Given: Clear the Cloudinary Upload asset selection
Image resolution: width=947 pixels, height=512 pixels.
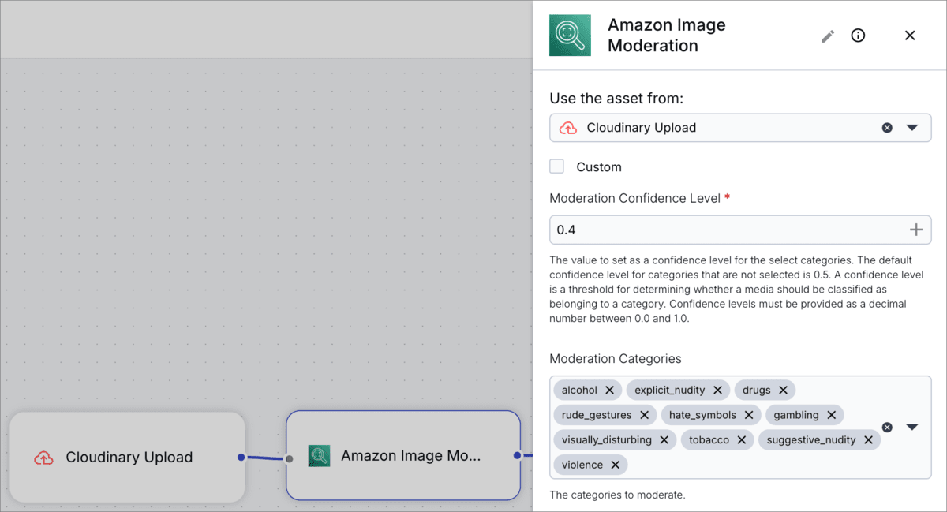Looking at the screenshot, I should (887, 127).
